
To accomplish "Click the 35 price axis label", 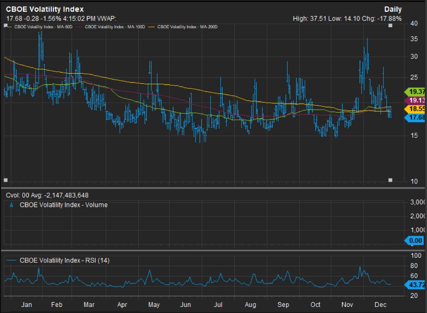I will (x=414, y=39).
